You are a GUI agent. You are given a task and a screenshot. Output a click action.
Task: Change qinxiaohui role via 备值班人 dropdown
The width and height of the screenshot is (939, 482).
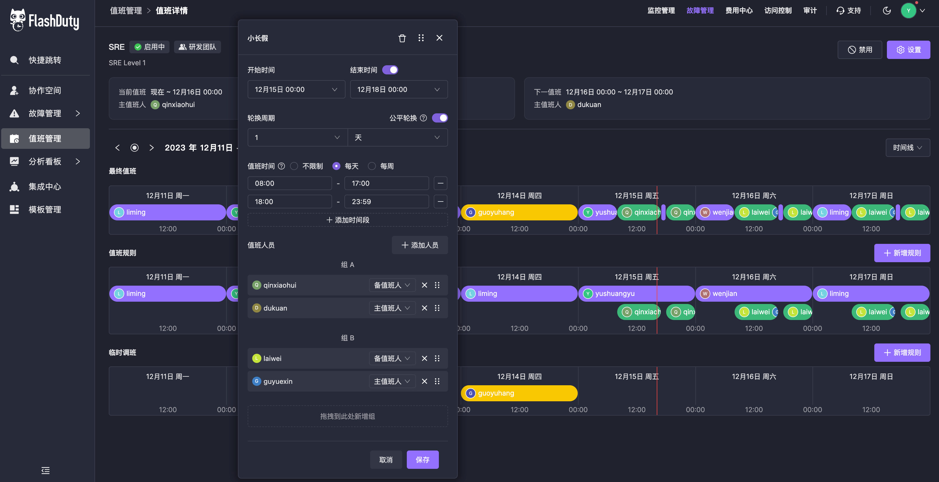392,285
